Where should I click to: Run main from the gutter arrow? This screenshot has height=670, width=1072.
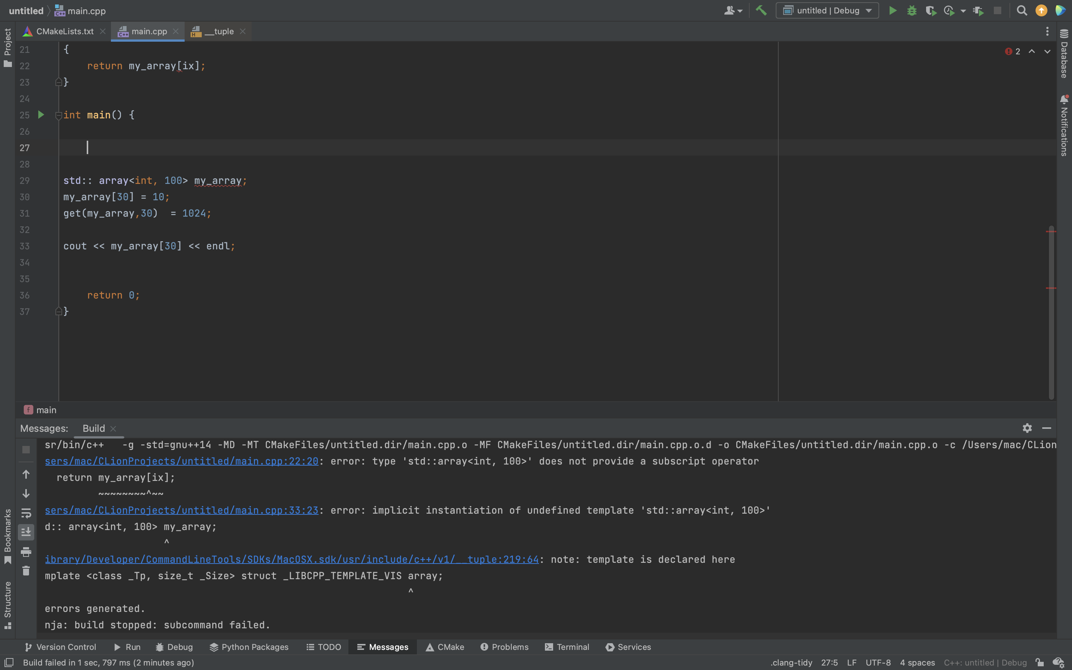41,115
